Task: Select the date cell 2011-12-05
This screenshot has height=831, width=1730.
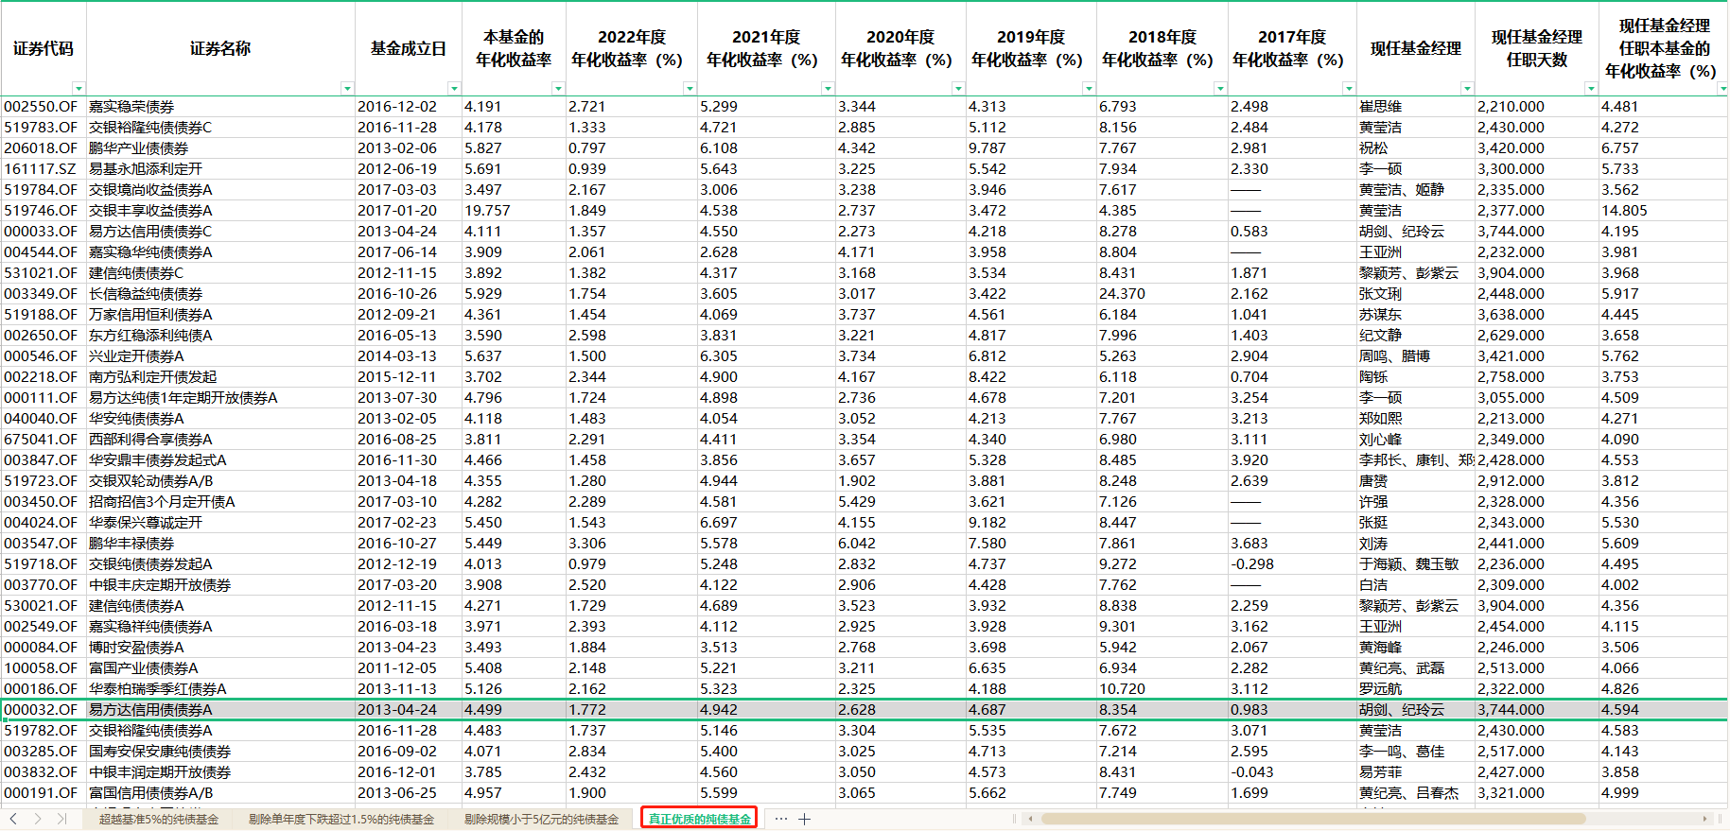Action: coord(409,668)
